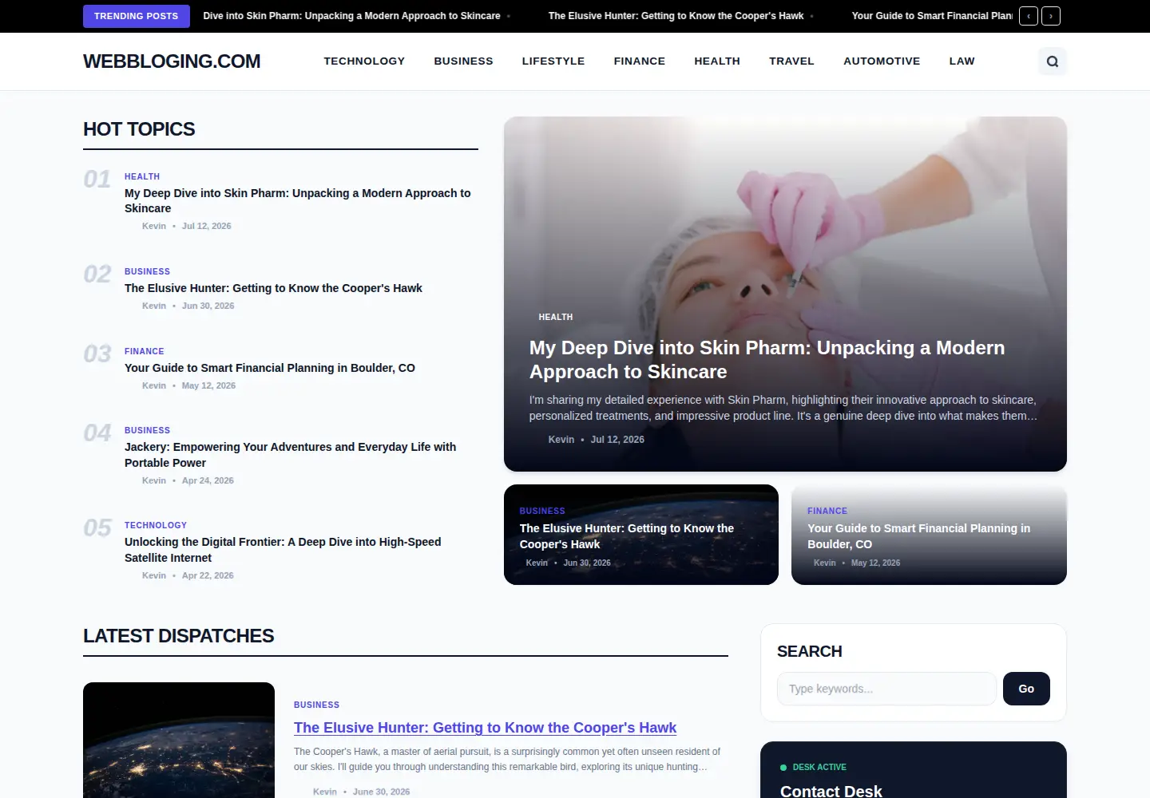
Task: Select Lifestyle in the navigation bar
Action: point(553,61)
